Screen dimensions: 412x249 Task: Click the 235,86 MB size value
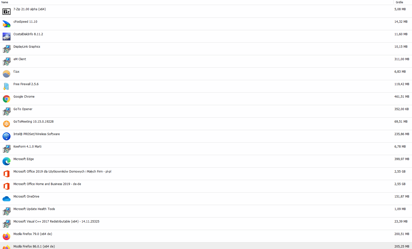tap(402, 134)
